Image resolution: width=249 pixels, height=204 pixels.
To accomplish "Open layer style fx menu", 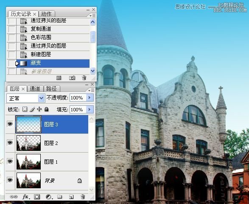I will 26,197.
